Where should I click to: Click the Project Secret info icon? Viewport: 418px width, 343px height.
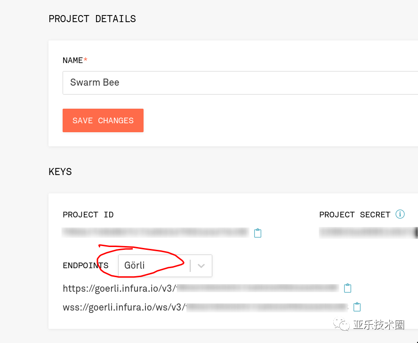400,215
